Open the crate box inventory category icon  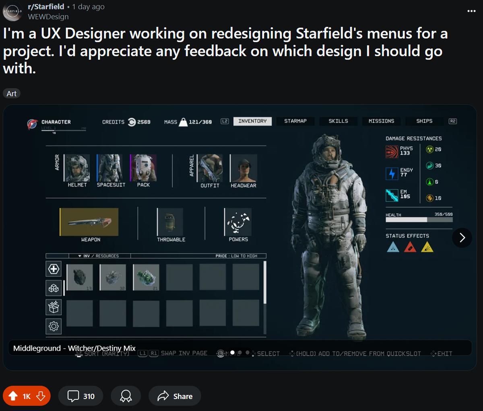(x=54, y=307)
